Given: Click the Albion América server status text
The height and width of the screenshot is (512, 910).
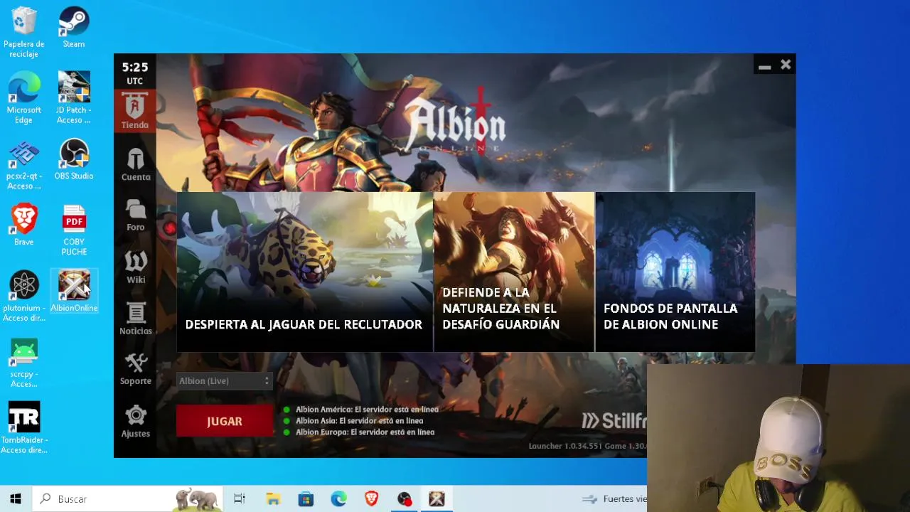Looking at the screenshot, I should (367, 410).
